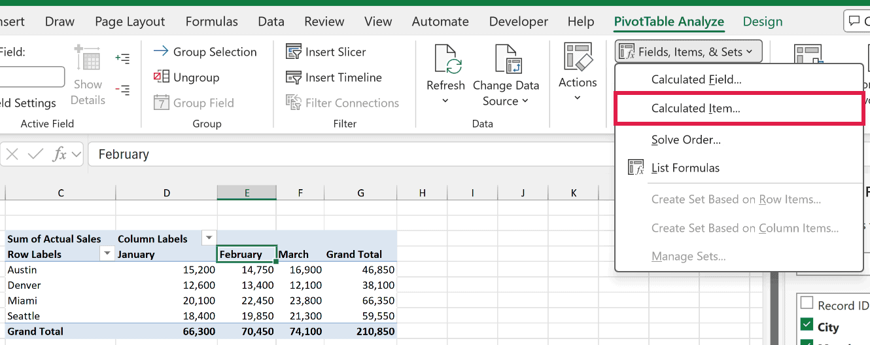Viewport: 870px width, 345px height.
Task: Click the Show Details icon
Action: pyautogui.click(x=88, y=59)
